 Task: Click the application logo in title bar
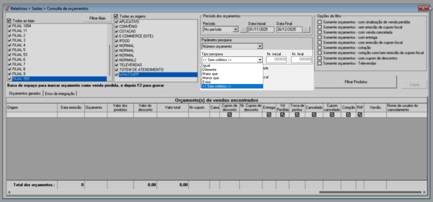pyautogui.click(x=7, y=8)
